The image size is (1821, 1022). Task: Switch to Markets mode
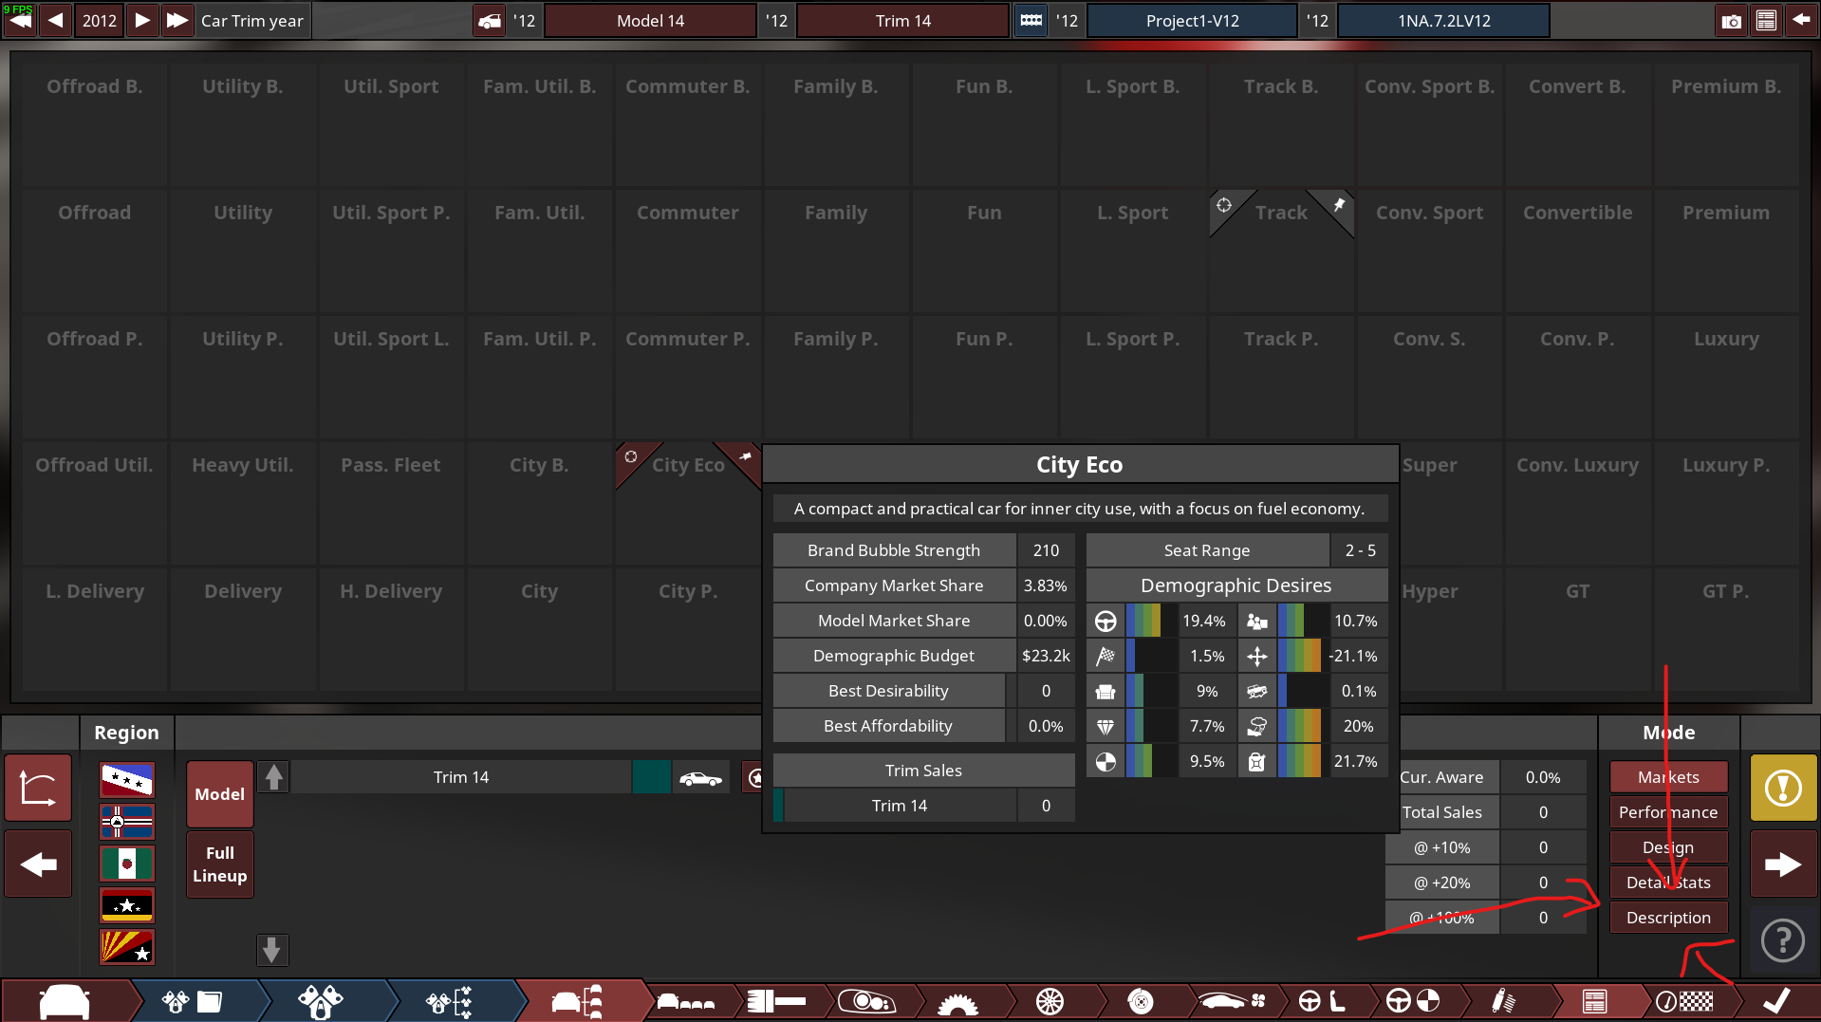click(x=1668, y=777)
